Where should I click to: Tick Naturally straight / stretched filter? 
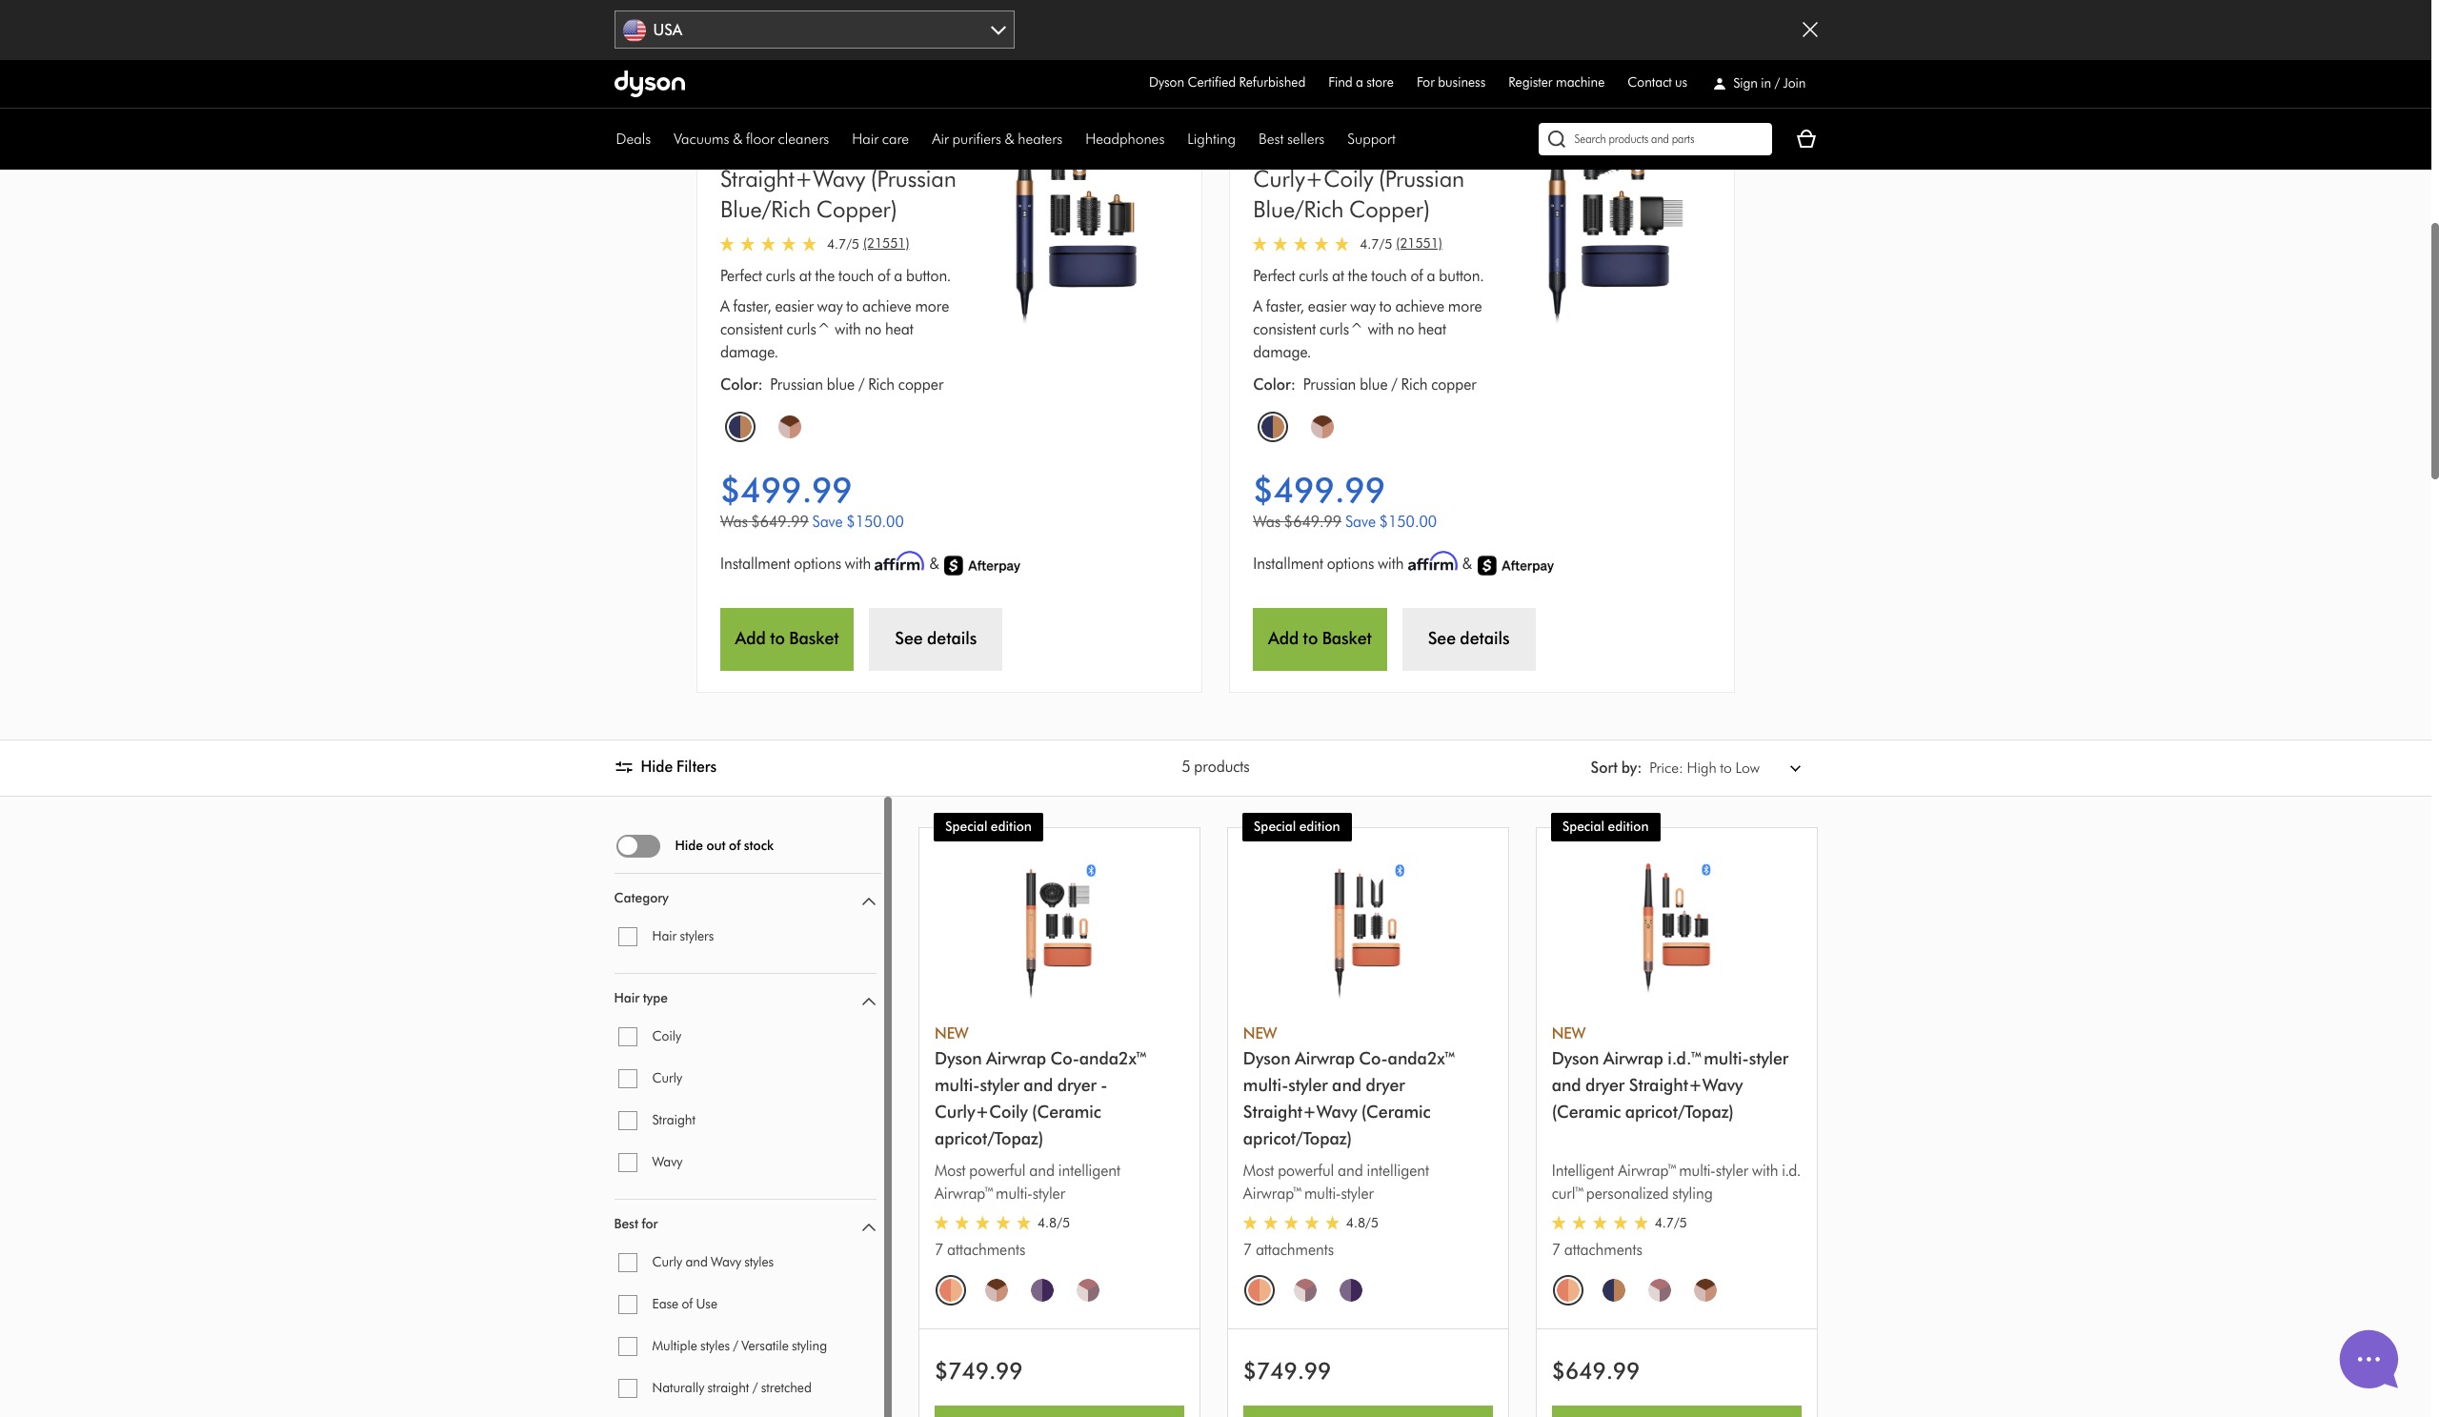pos(628,1389)
